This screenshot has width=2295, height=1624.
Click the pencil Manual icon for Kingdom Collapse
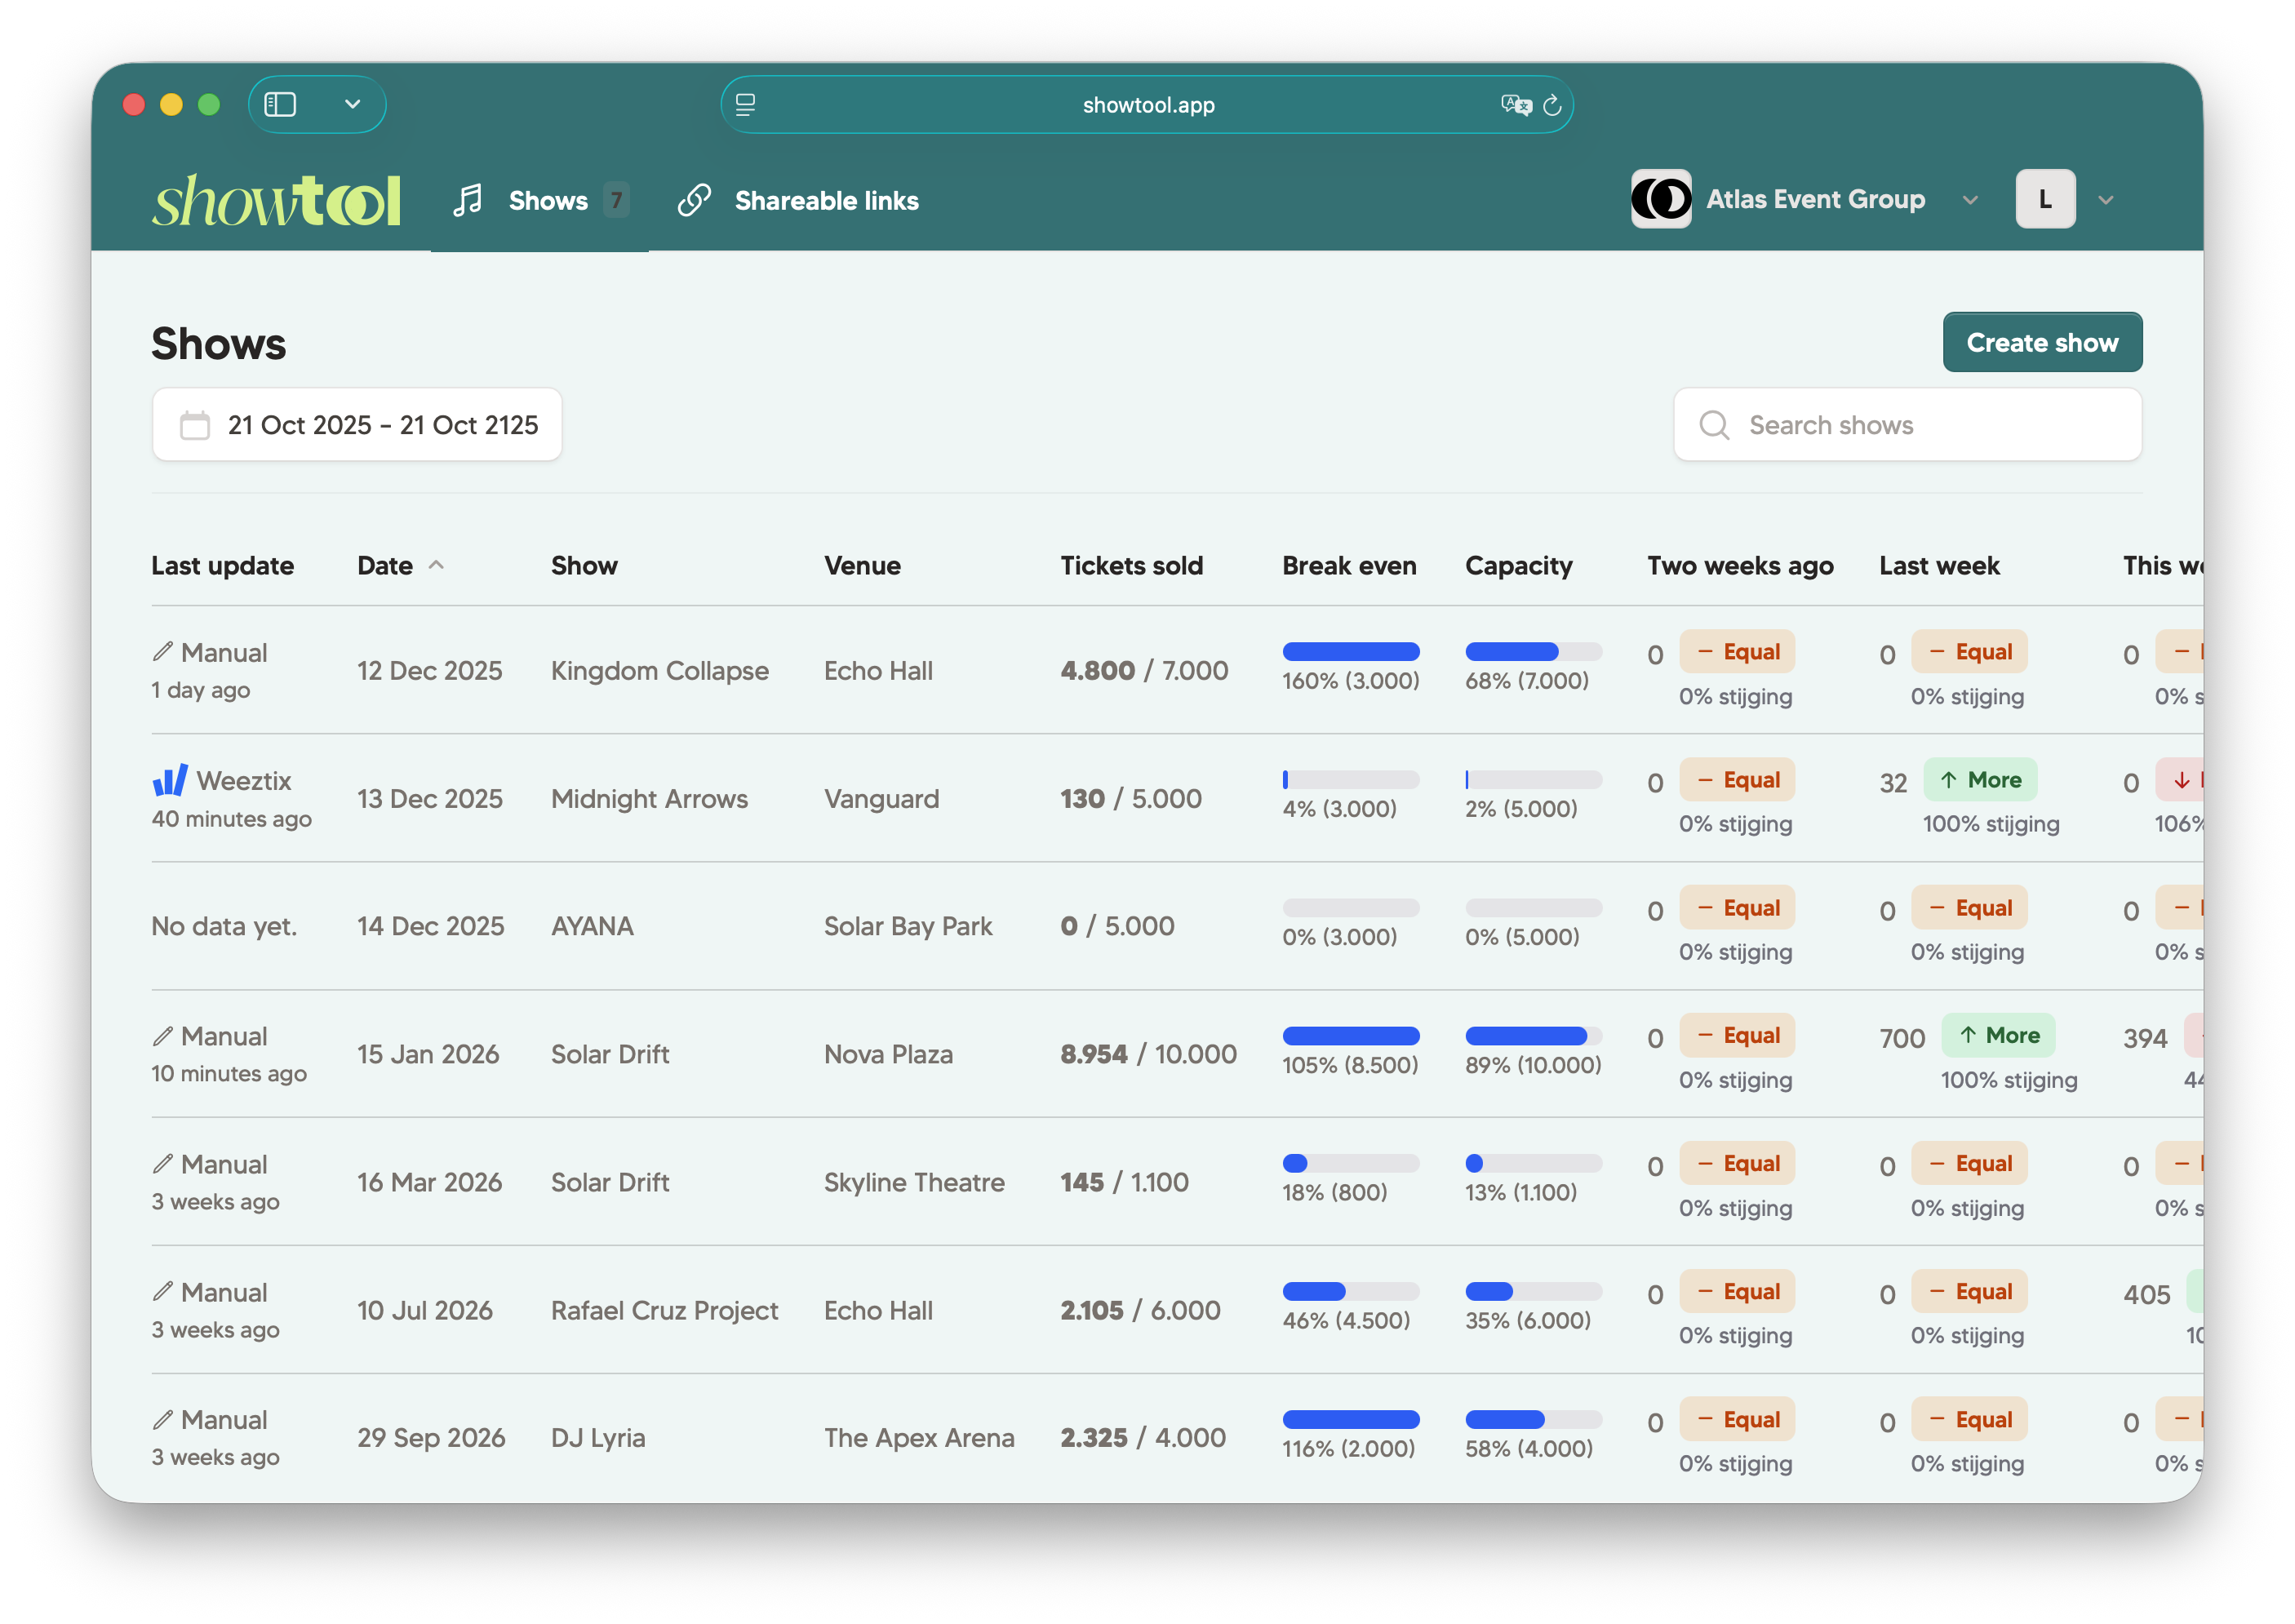[x=163, y=652]
